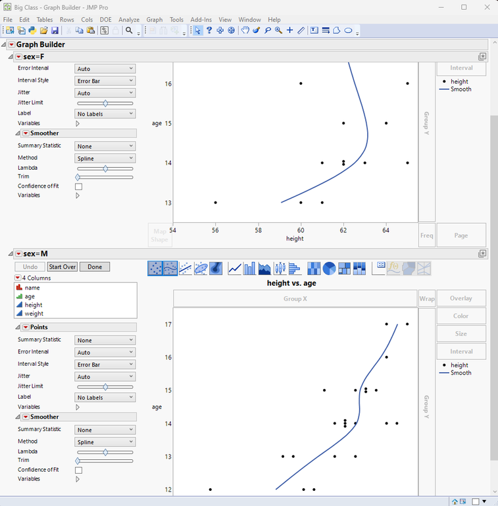The width and height of the screenshot is (498, 506).
Task: Open the Analyze menu
Action: click(129, 20)
